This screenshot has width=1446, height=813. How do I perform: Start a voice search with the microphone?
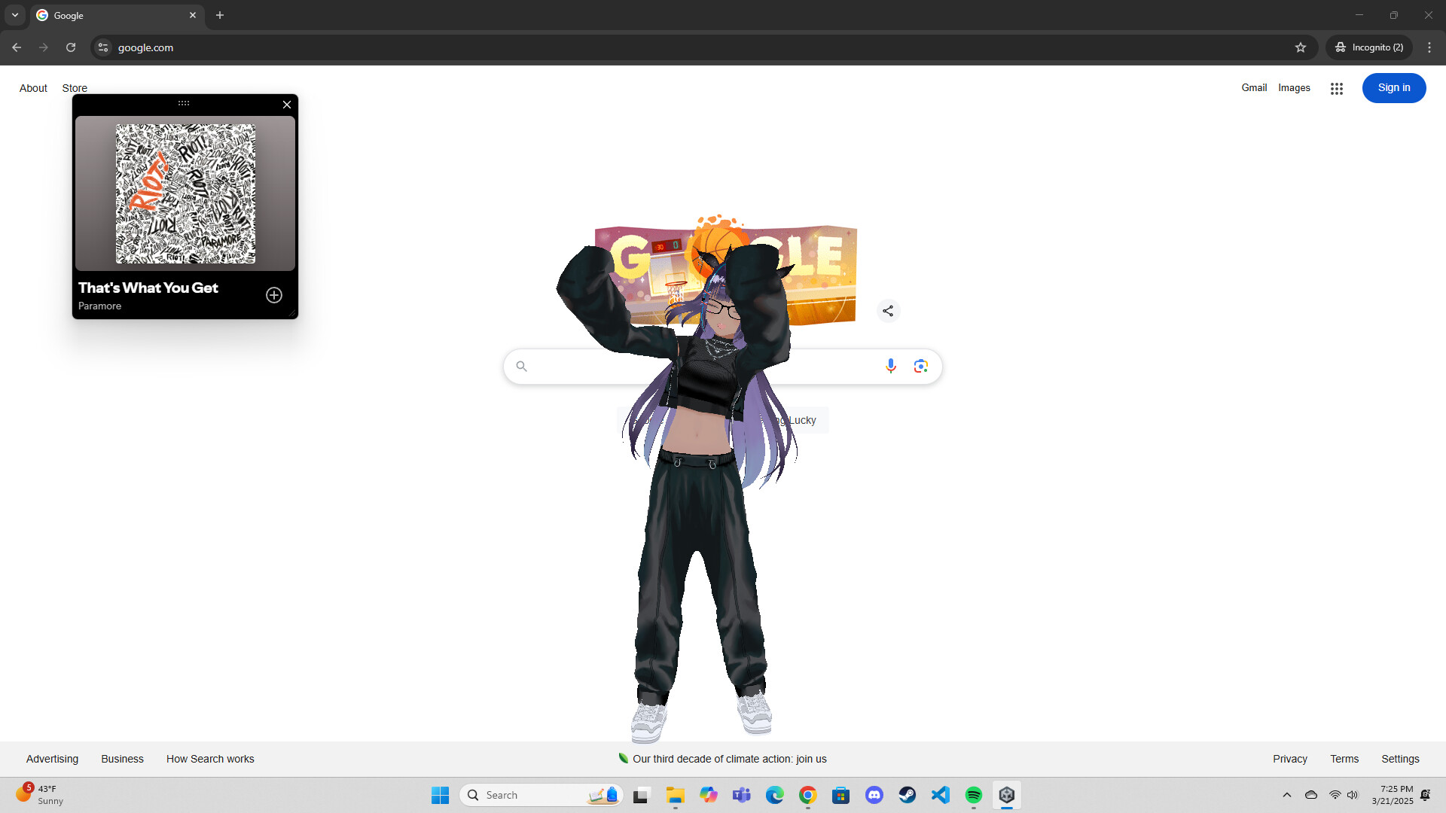tap(892, 366)
